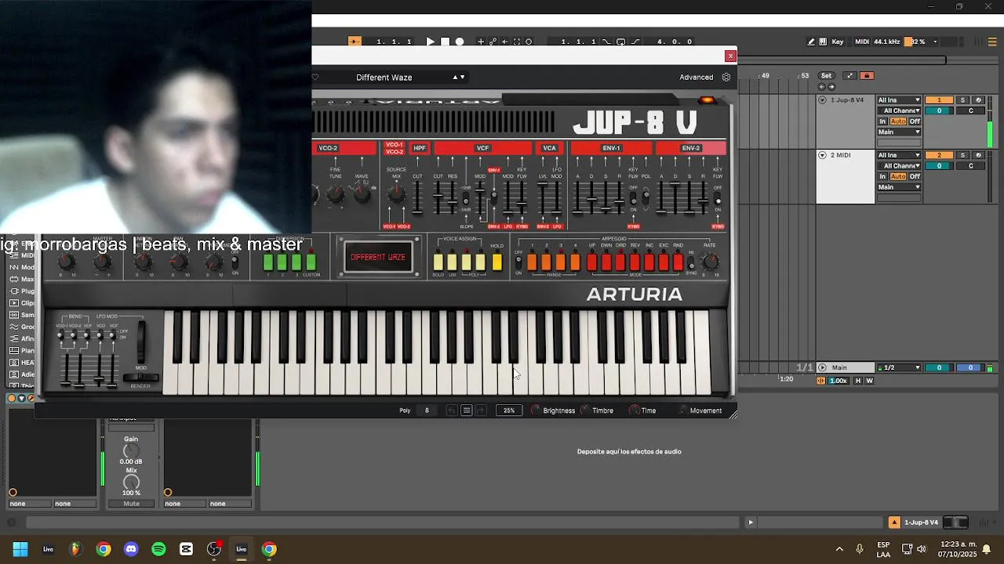
Task: Select arpeggio range button 1
Action: click(x=532, y=262)
